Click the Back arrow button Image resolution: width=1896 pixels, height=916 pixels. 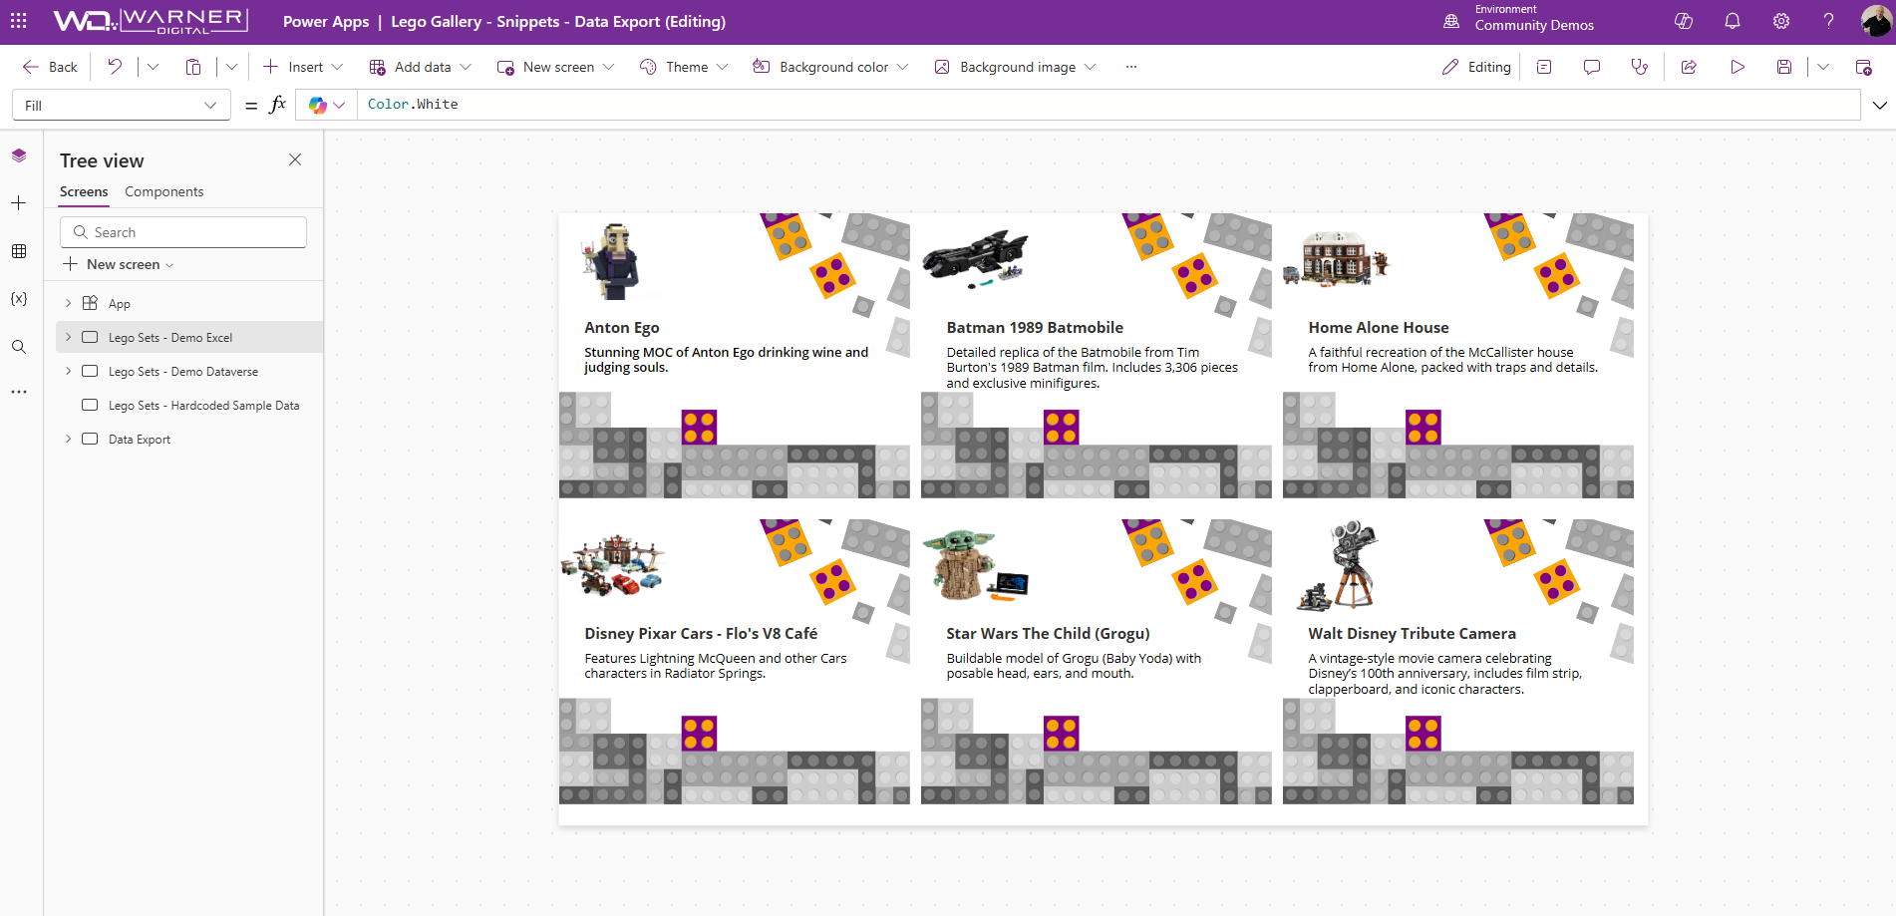tap(50, 67)
